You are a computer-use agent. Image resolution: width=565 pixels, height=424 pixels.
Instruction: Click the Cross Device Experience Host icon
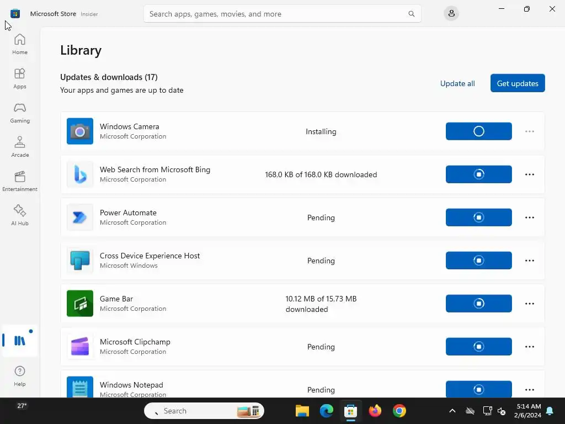click(x=80, y=261)
